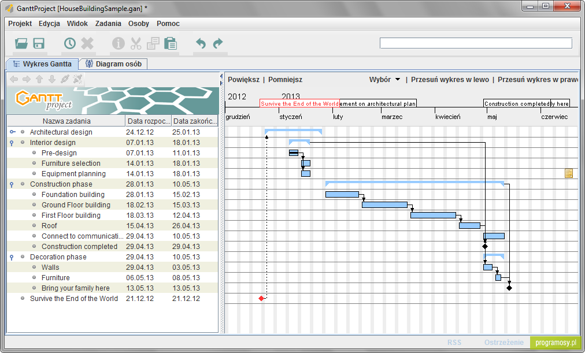
Task: Select the Equipment planning task row
Action: point(112,174)
